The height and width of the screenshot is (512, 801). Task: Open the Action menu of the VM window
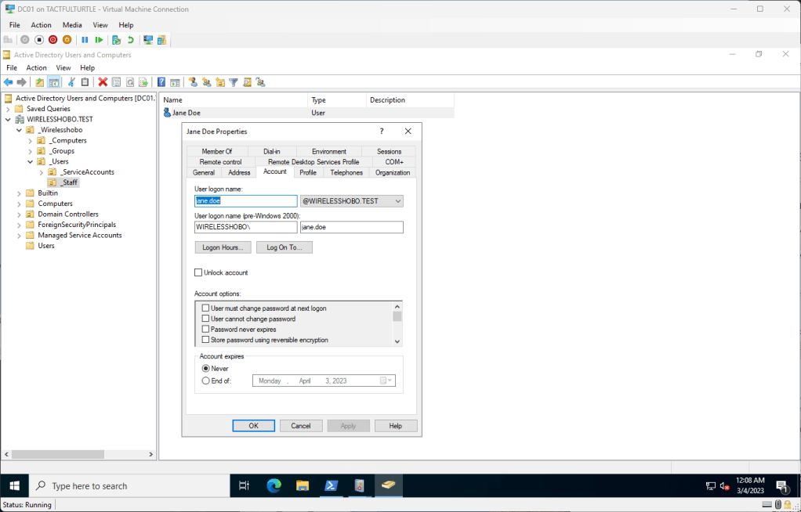click(41, 25)
